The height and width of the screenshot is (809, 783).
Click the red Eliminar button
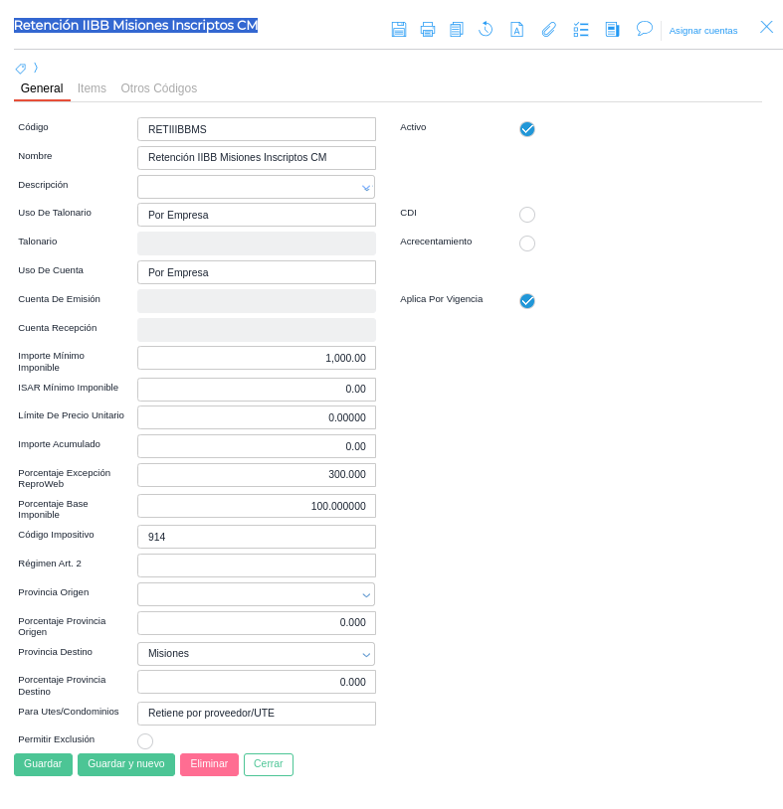click(209, 764)
